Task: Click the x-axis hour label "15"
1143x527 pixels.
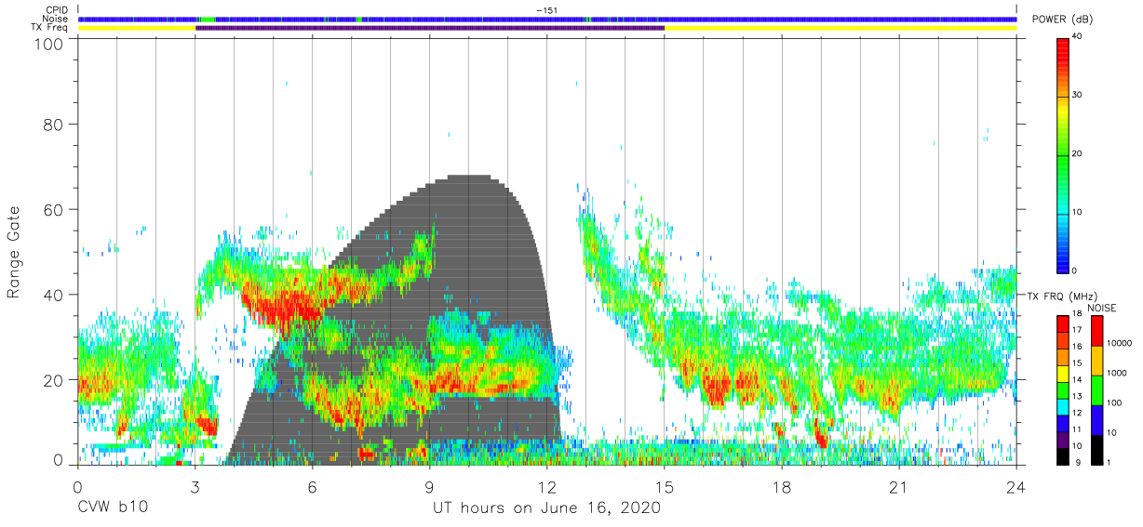Action: tap(665, 486)
